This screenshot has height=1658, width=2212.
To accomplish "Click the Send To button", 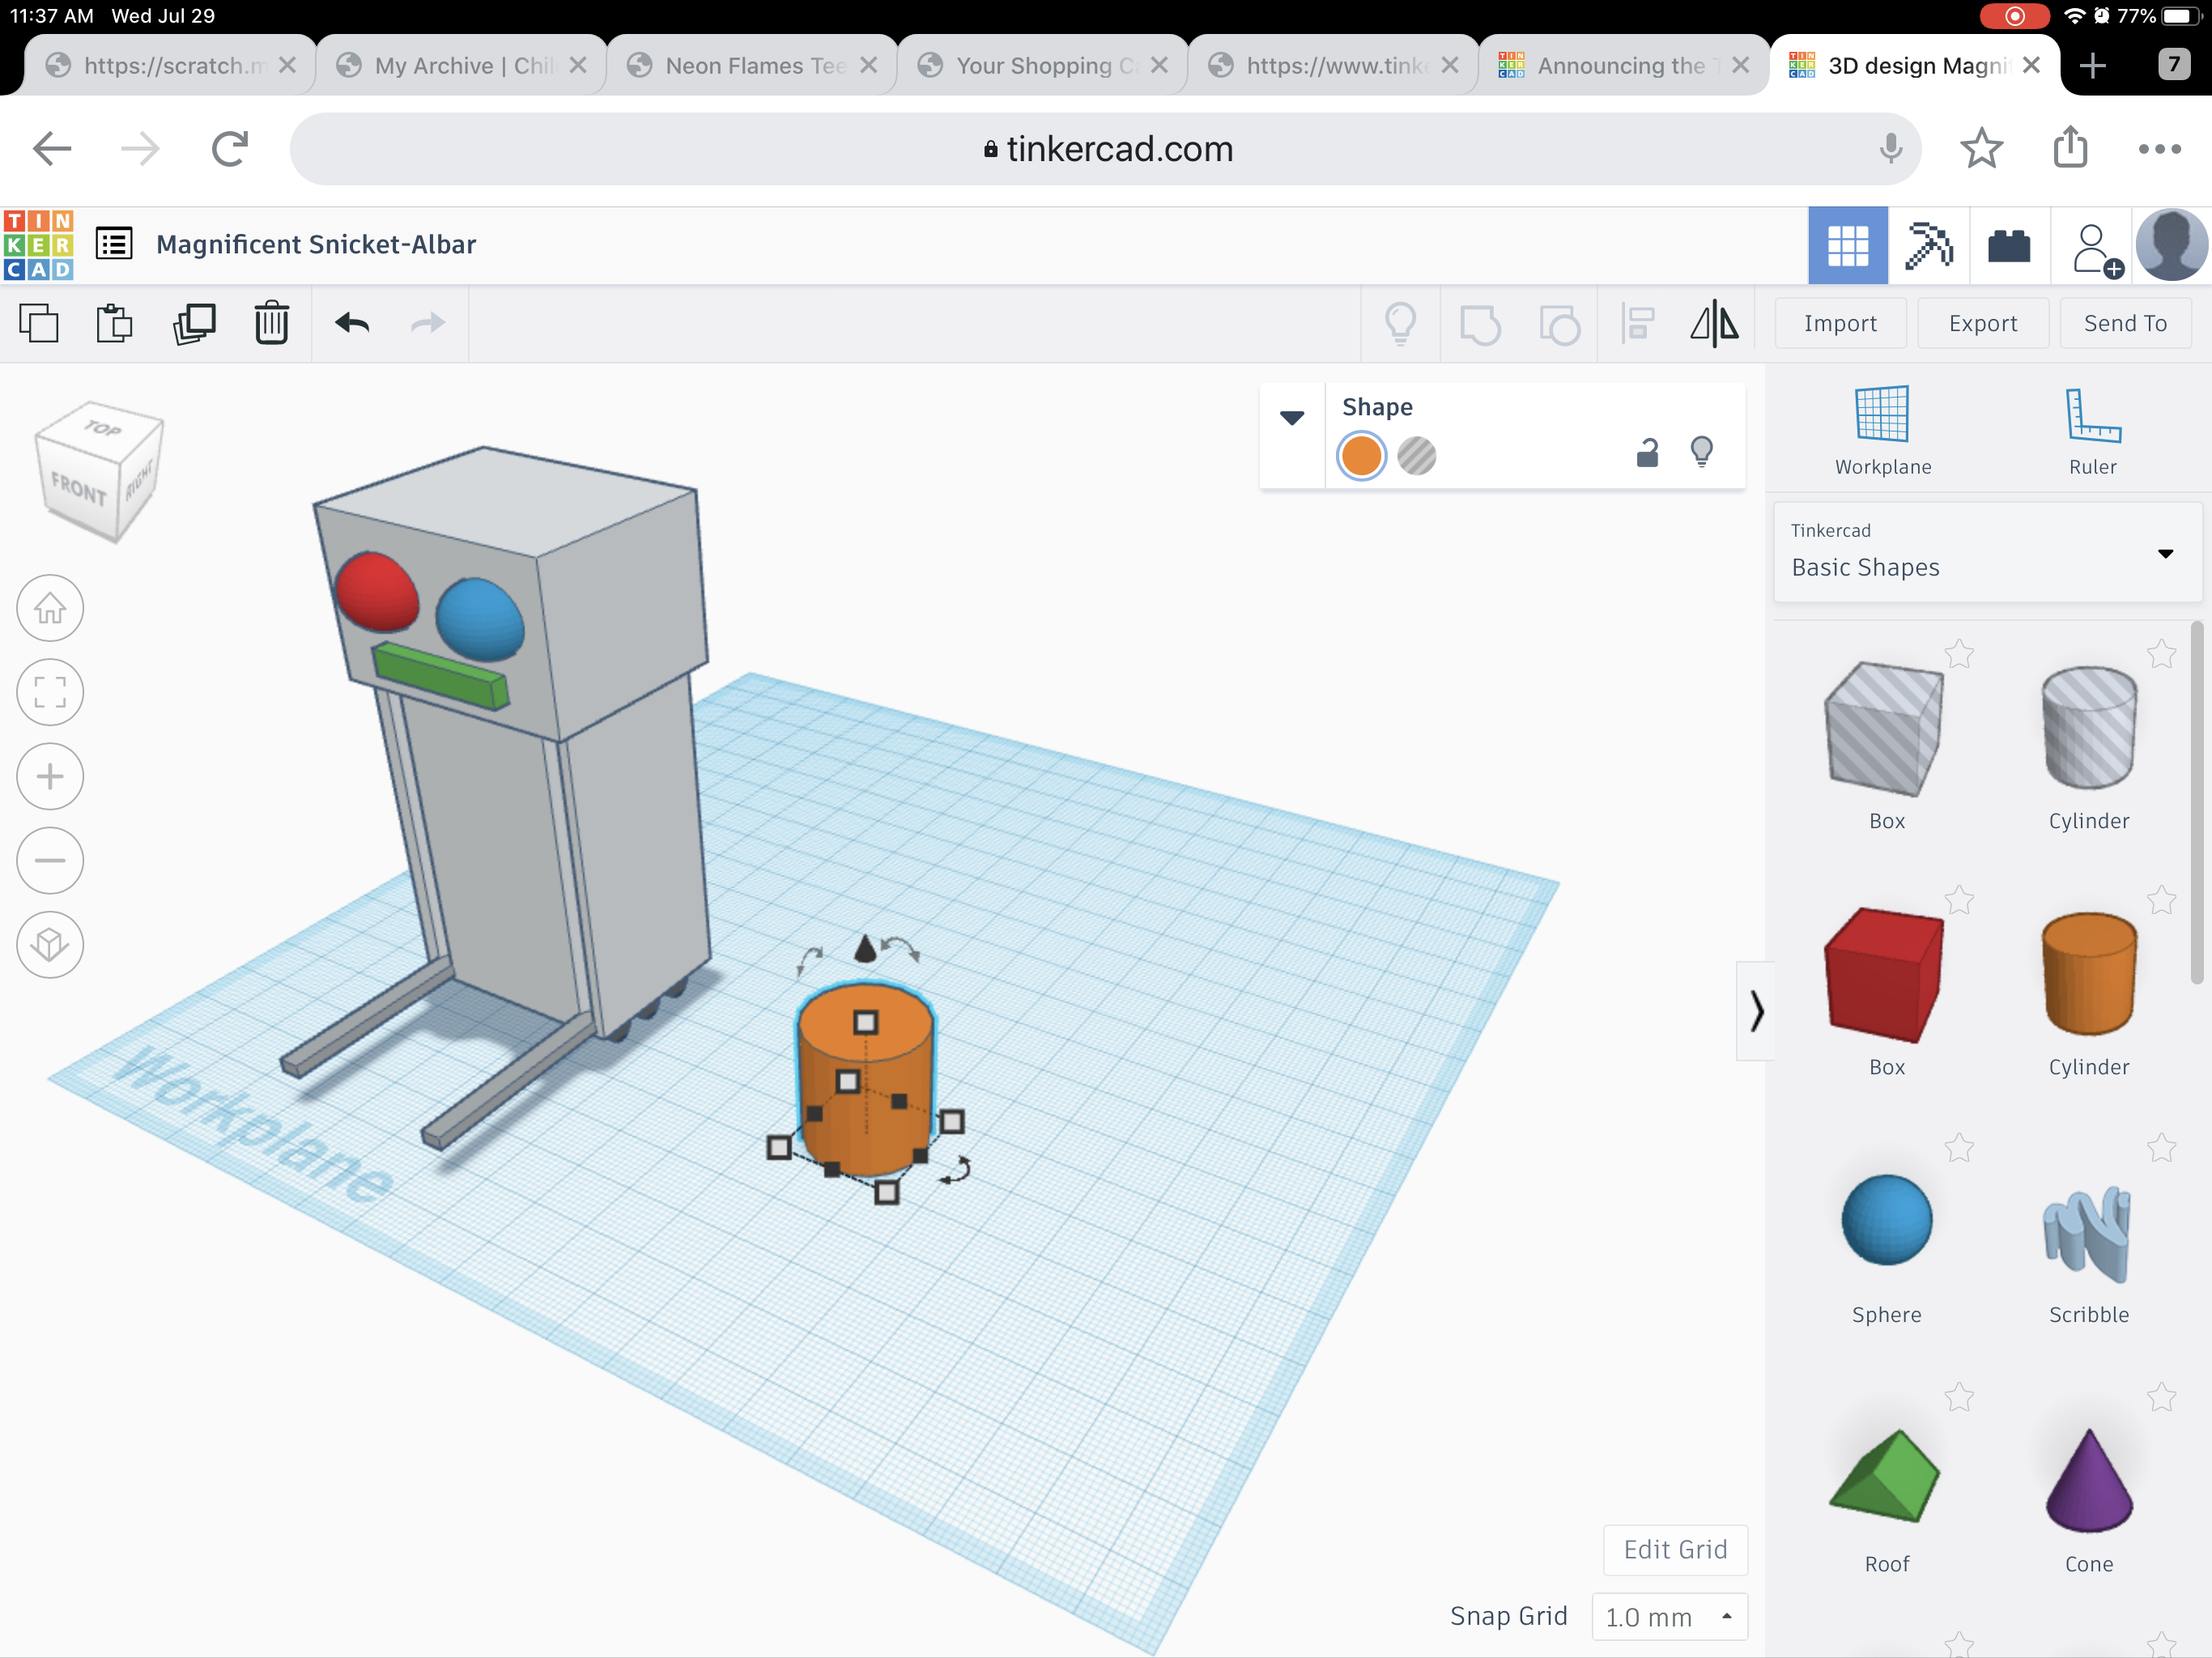I will (x=2125, y=323).
